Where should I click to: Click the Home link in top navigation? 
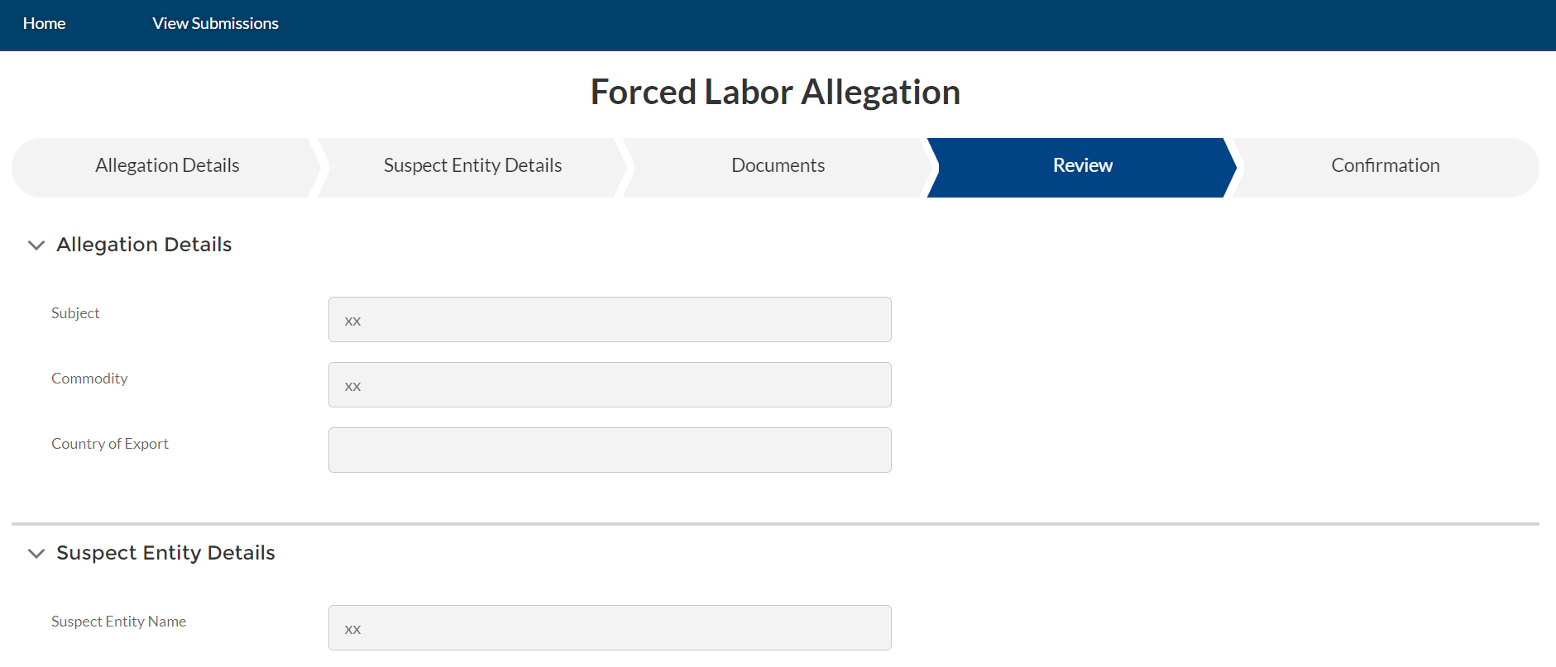[x=44, y=24]
